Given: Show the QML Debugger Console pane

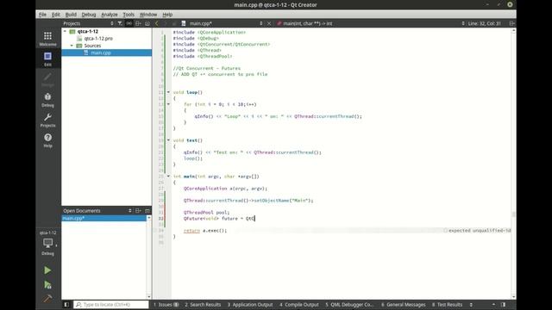Looking at the screenshot, I should [348, 304].
